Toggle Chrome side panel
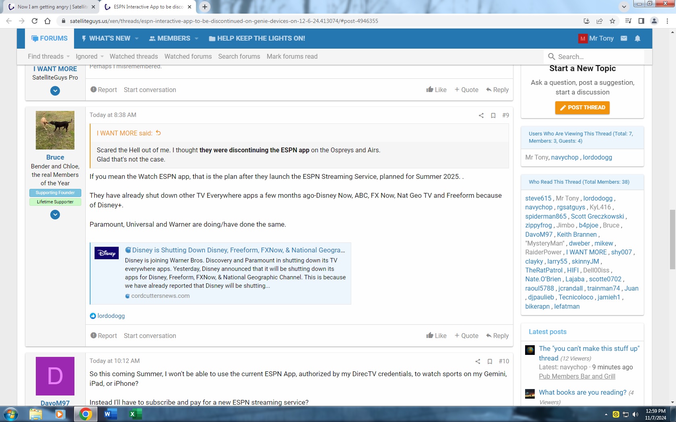 [641, 21]
